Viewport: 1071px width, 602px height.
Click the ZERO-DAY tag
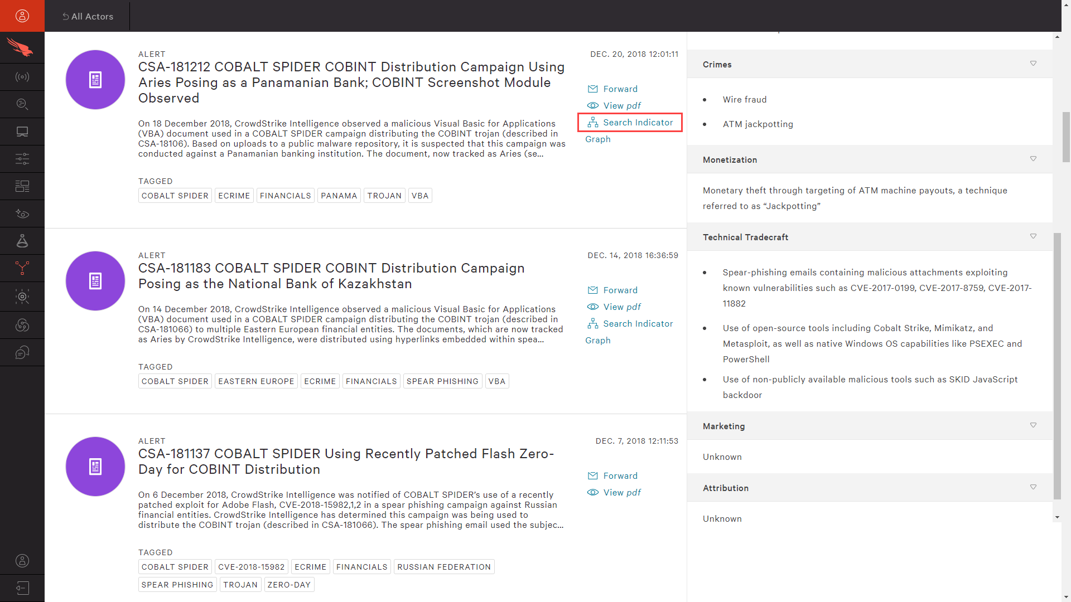pyautogui.click(x=289, y=585)
